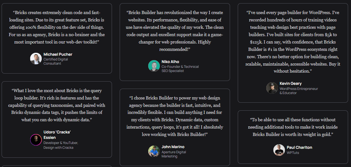Click Paul Charlton's avatar photo
Image resolution: width=351 pixels, height=167 pixels.
[279, 150]
